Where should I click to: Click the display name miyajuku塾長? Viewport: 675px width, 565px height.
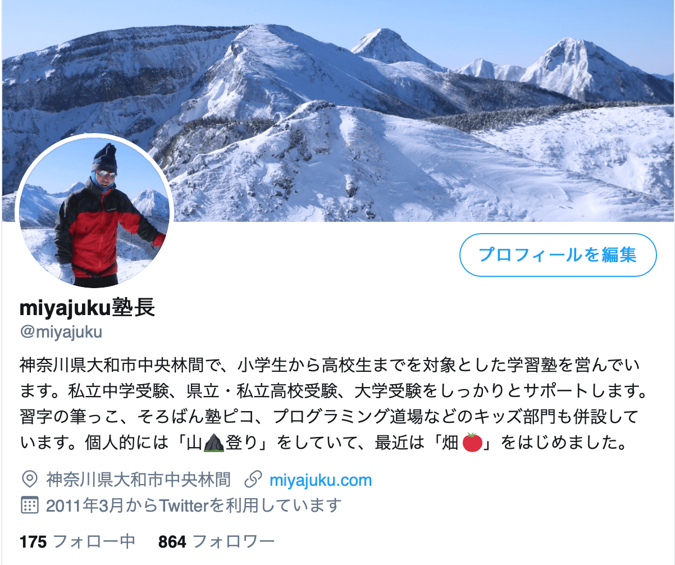click(87, 308)
